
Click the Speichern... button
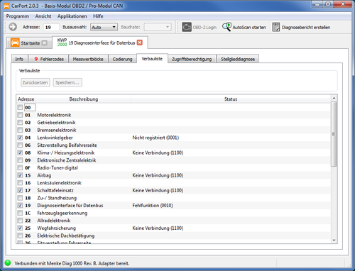coord(67,82)
